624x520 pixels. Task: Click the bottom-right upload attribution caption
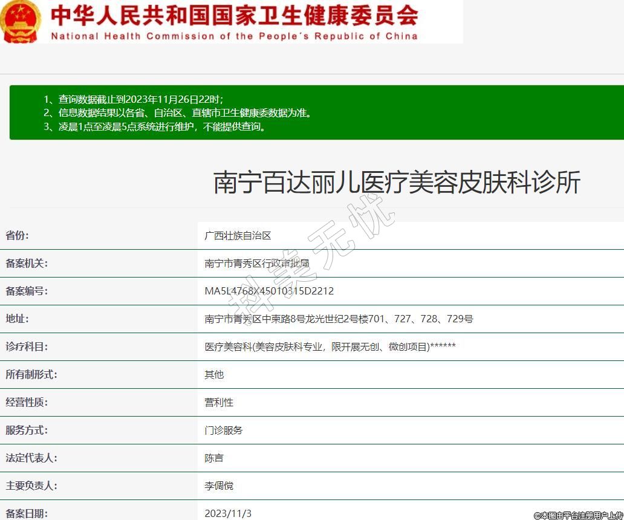click(577, 515)
